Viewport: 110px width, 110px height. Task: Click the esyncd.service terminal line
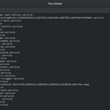[x=10, y=53]
